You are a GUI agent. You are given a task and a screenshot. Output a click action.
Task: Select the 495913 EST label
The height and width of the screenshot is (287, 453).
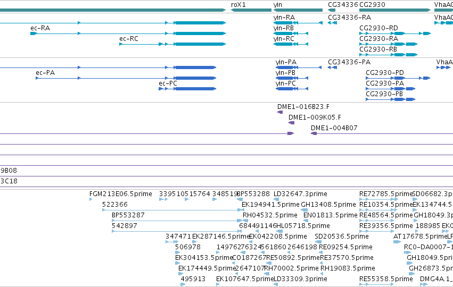point(193,279)
